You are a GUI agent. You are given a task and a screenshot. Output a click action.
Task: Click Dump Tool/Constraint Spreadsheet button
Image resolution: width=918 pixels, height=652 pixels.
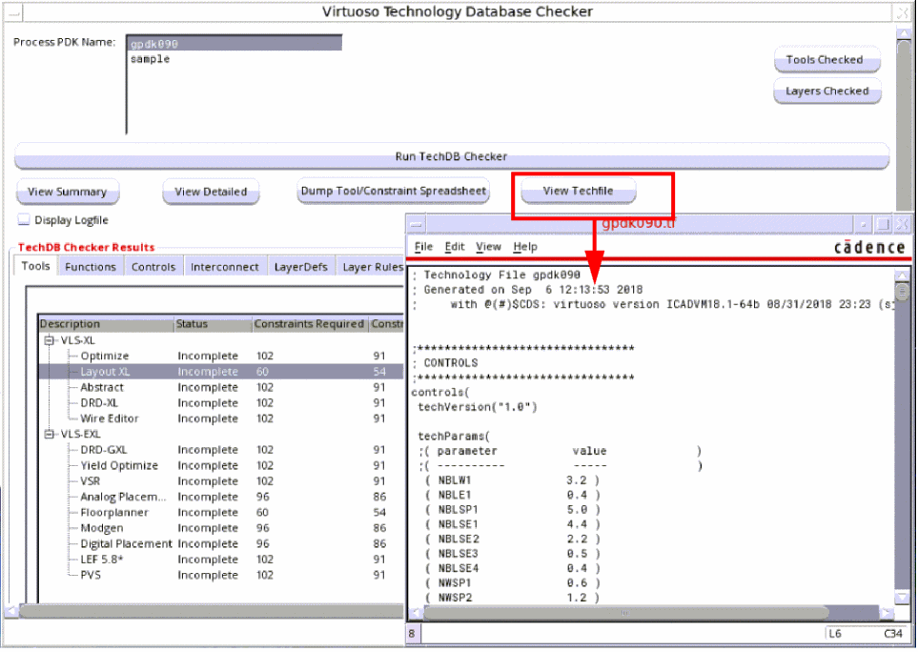394,191
